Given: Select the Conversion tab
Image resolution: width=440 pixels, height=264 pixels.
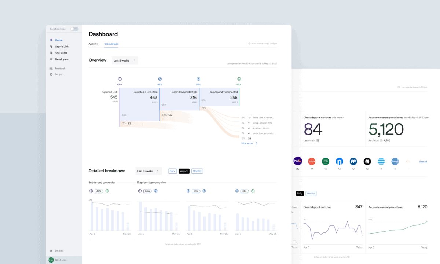Looking at the screenshot, I should click(x=111, y=44).
